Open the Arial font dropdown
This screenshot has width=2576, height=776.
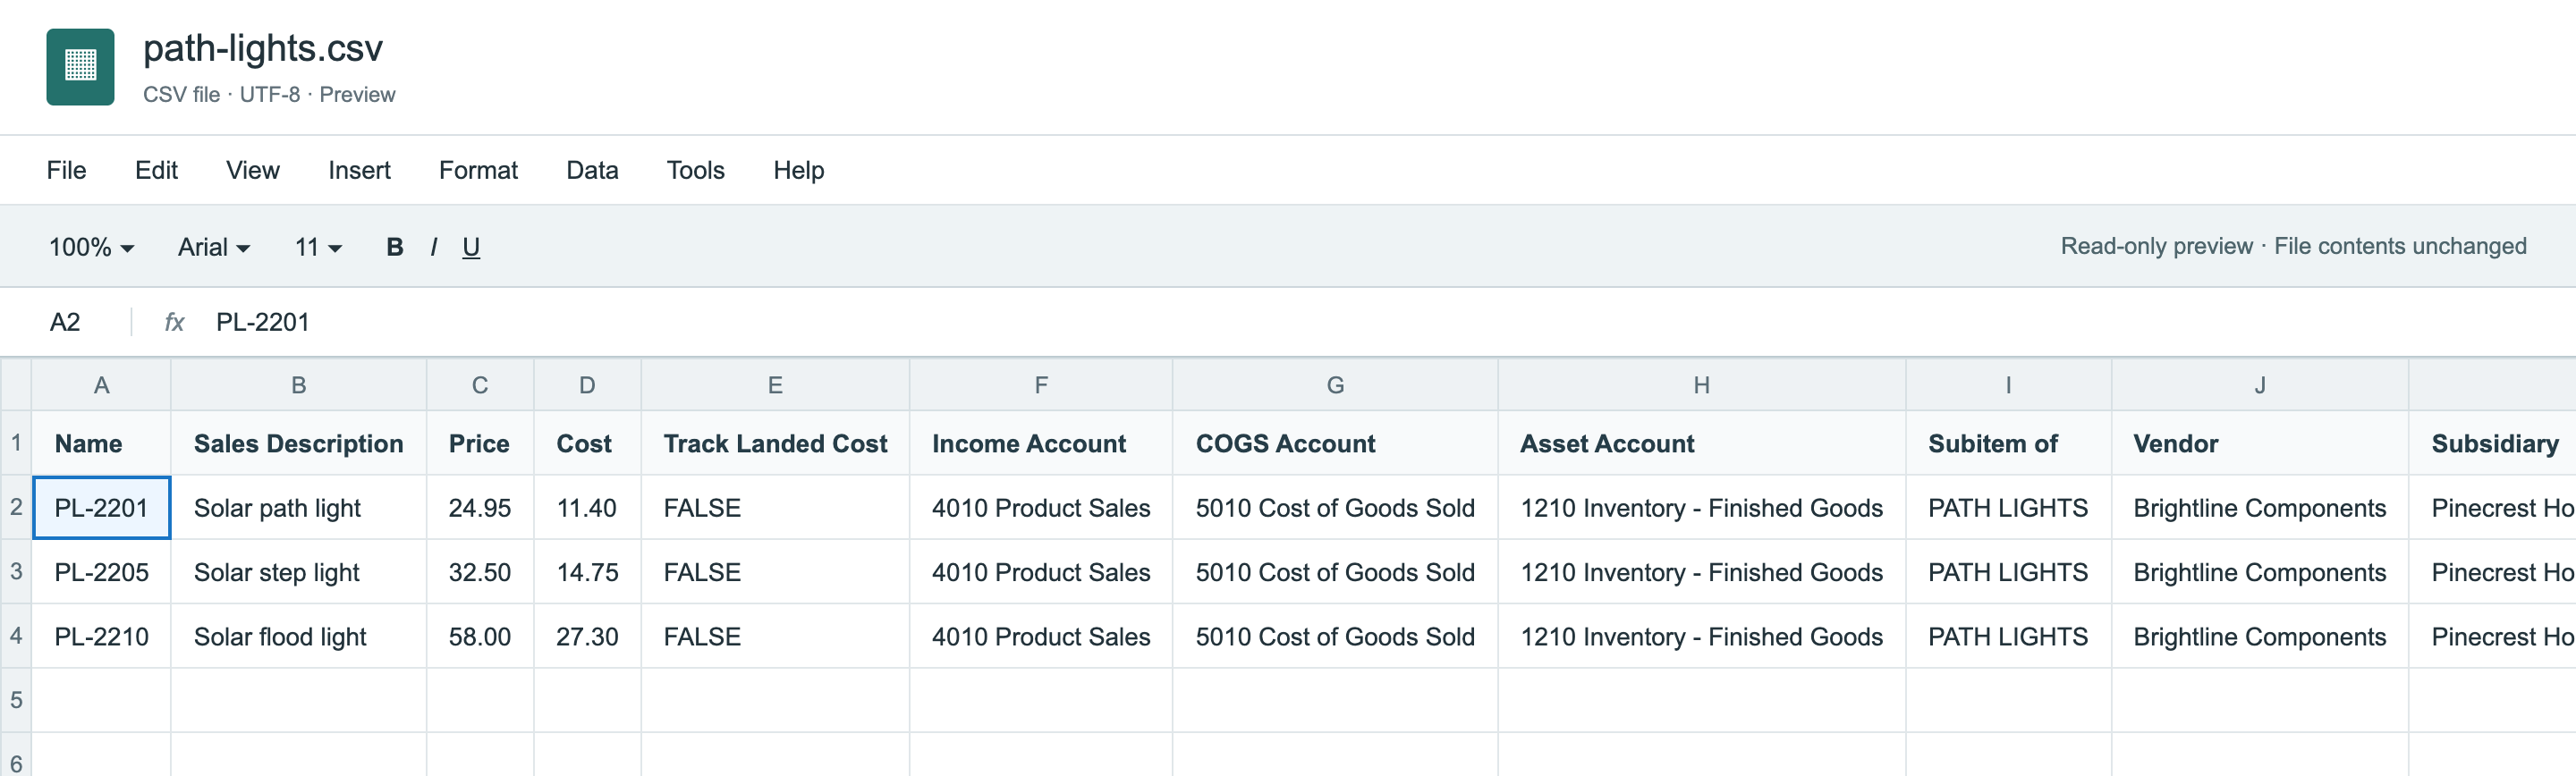point(214,247)
